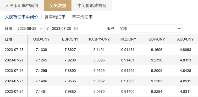Switch to 历史数据 tab
This screenshot has width=198, height=97.
pos(58,6)
